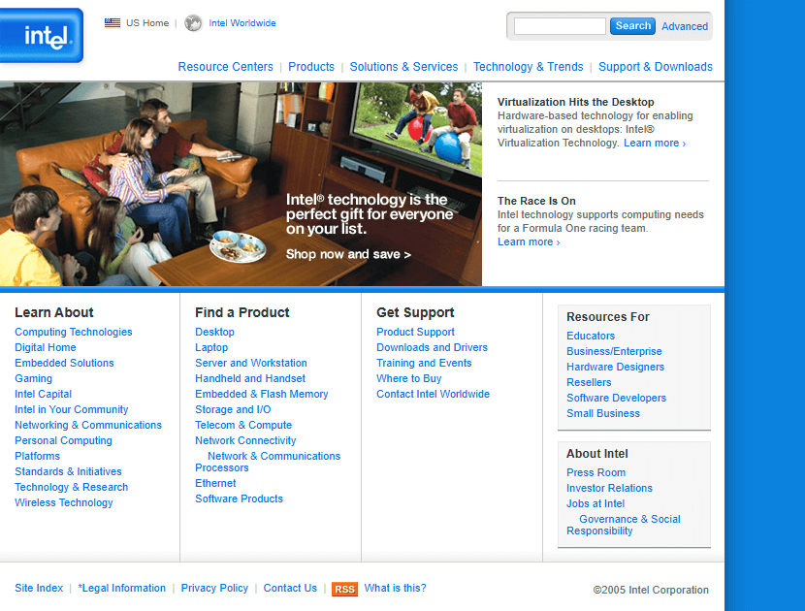This screenshot has width=805, height=611.
Task: Open the Intel Worldwide link
Action: (242, 23)
